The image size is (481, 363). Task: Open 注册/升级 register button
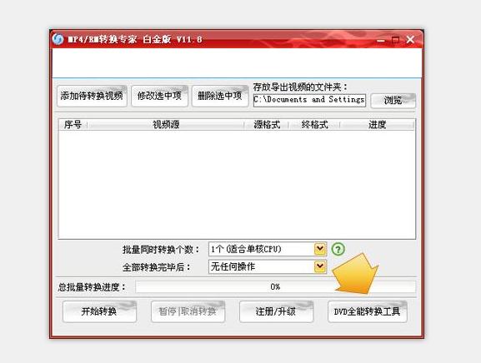276,311
